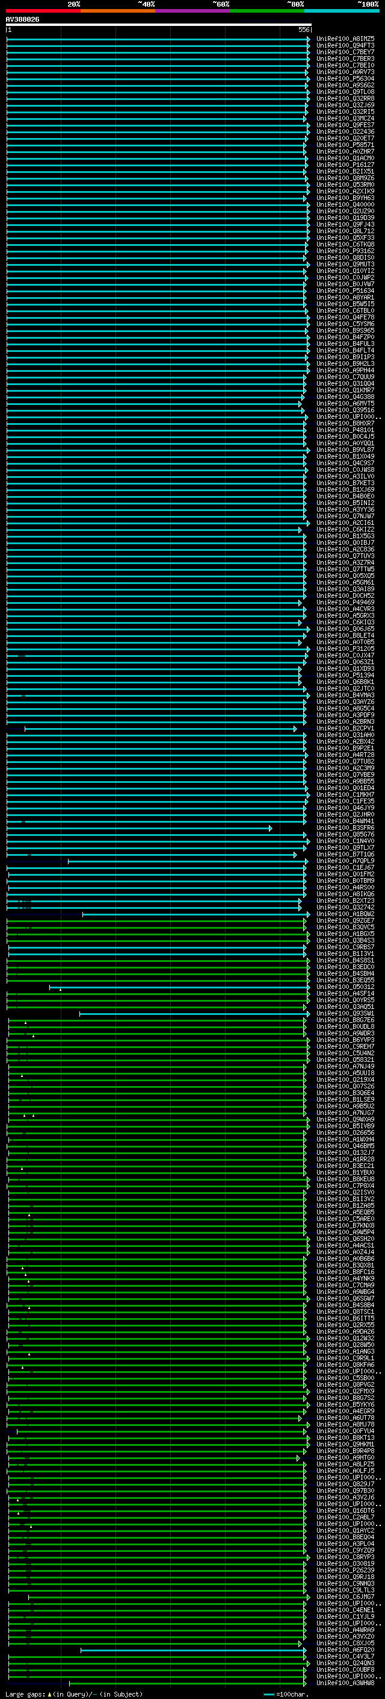Open hit label UniRef100_A4RT28

[x=345, y=755]
